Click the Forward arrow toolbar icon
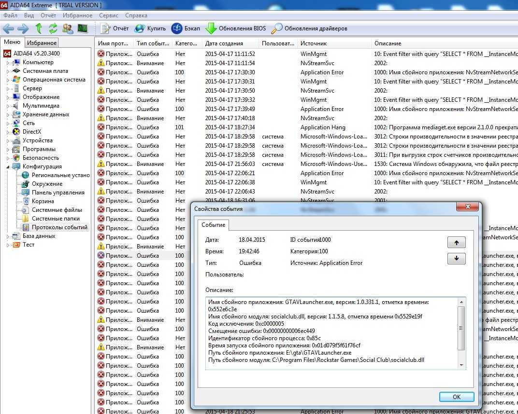Image resolution: width=518 pixels, height=414 pixels. pos(23,28)
